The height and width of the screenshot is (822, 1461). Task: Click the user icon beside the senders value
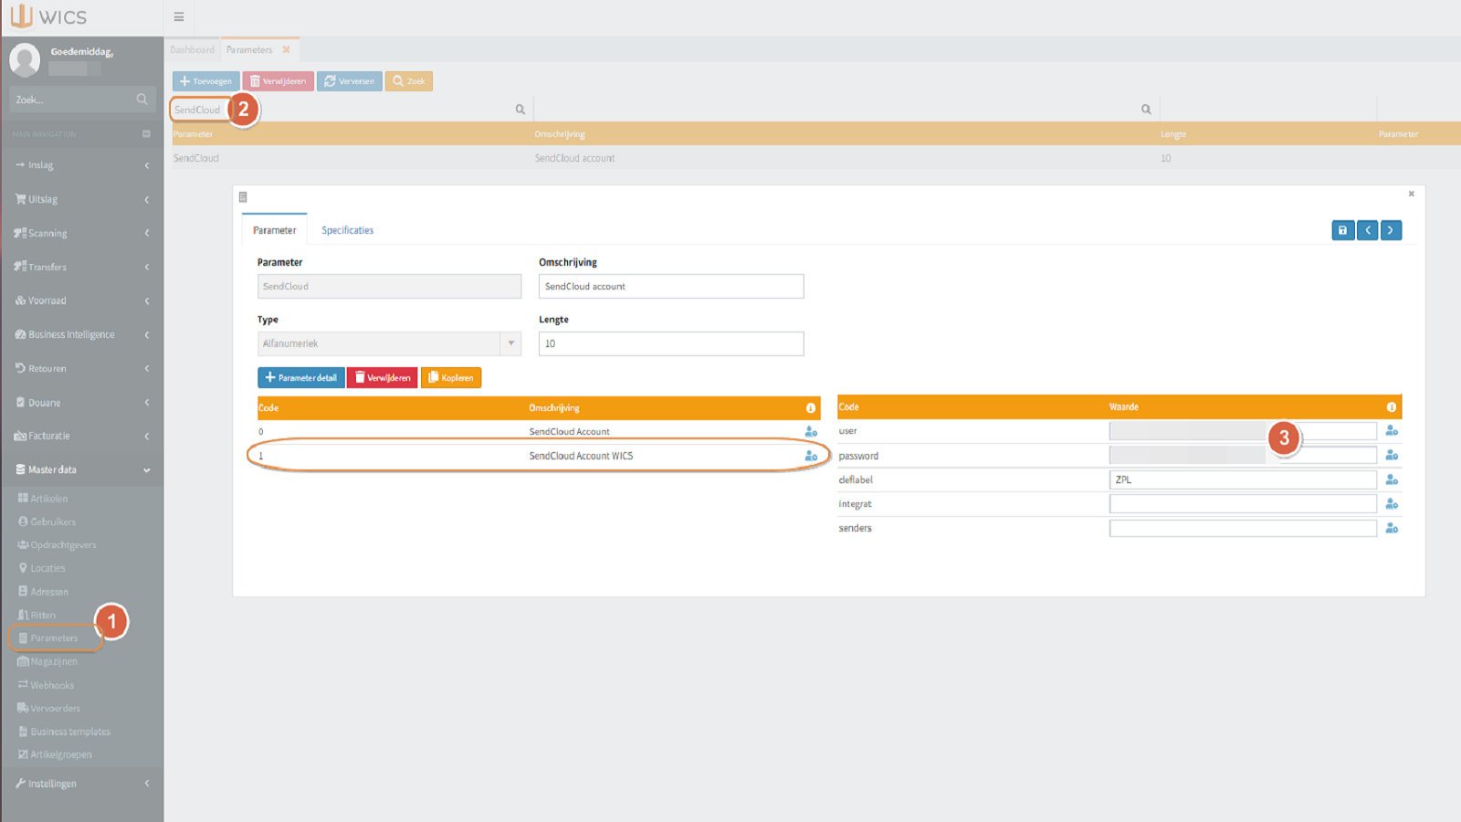(1392, 528)
